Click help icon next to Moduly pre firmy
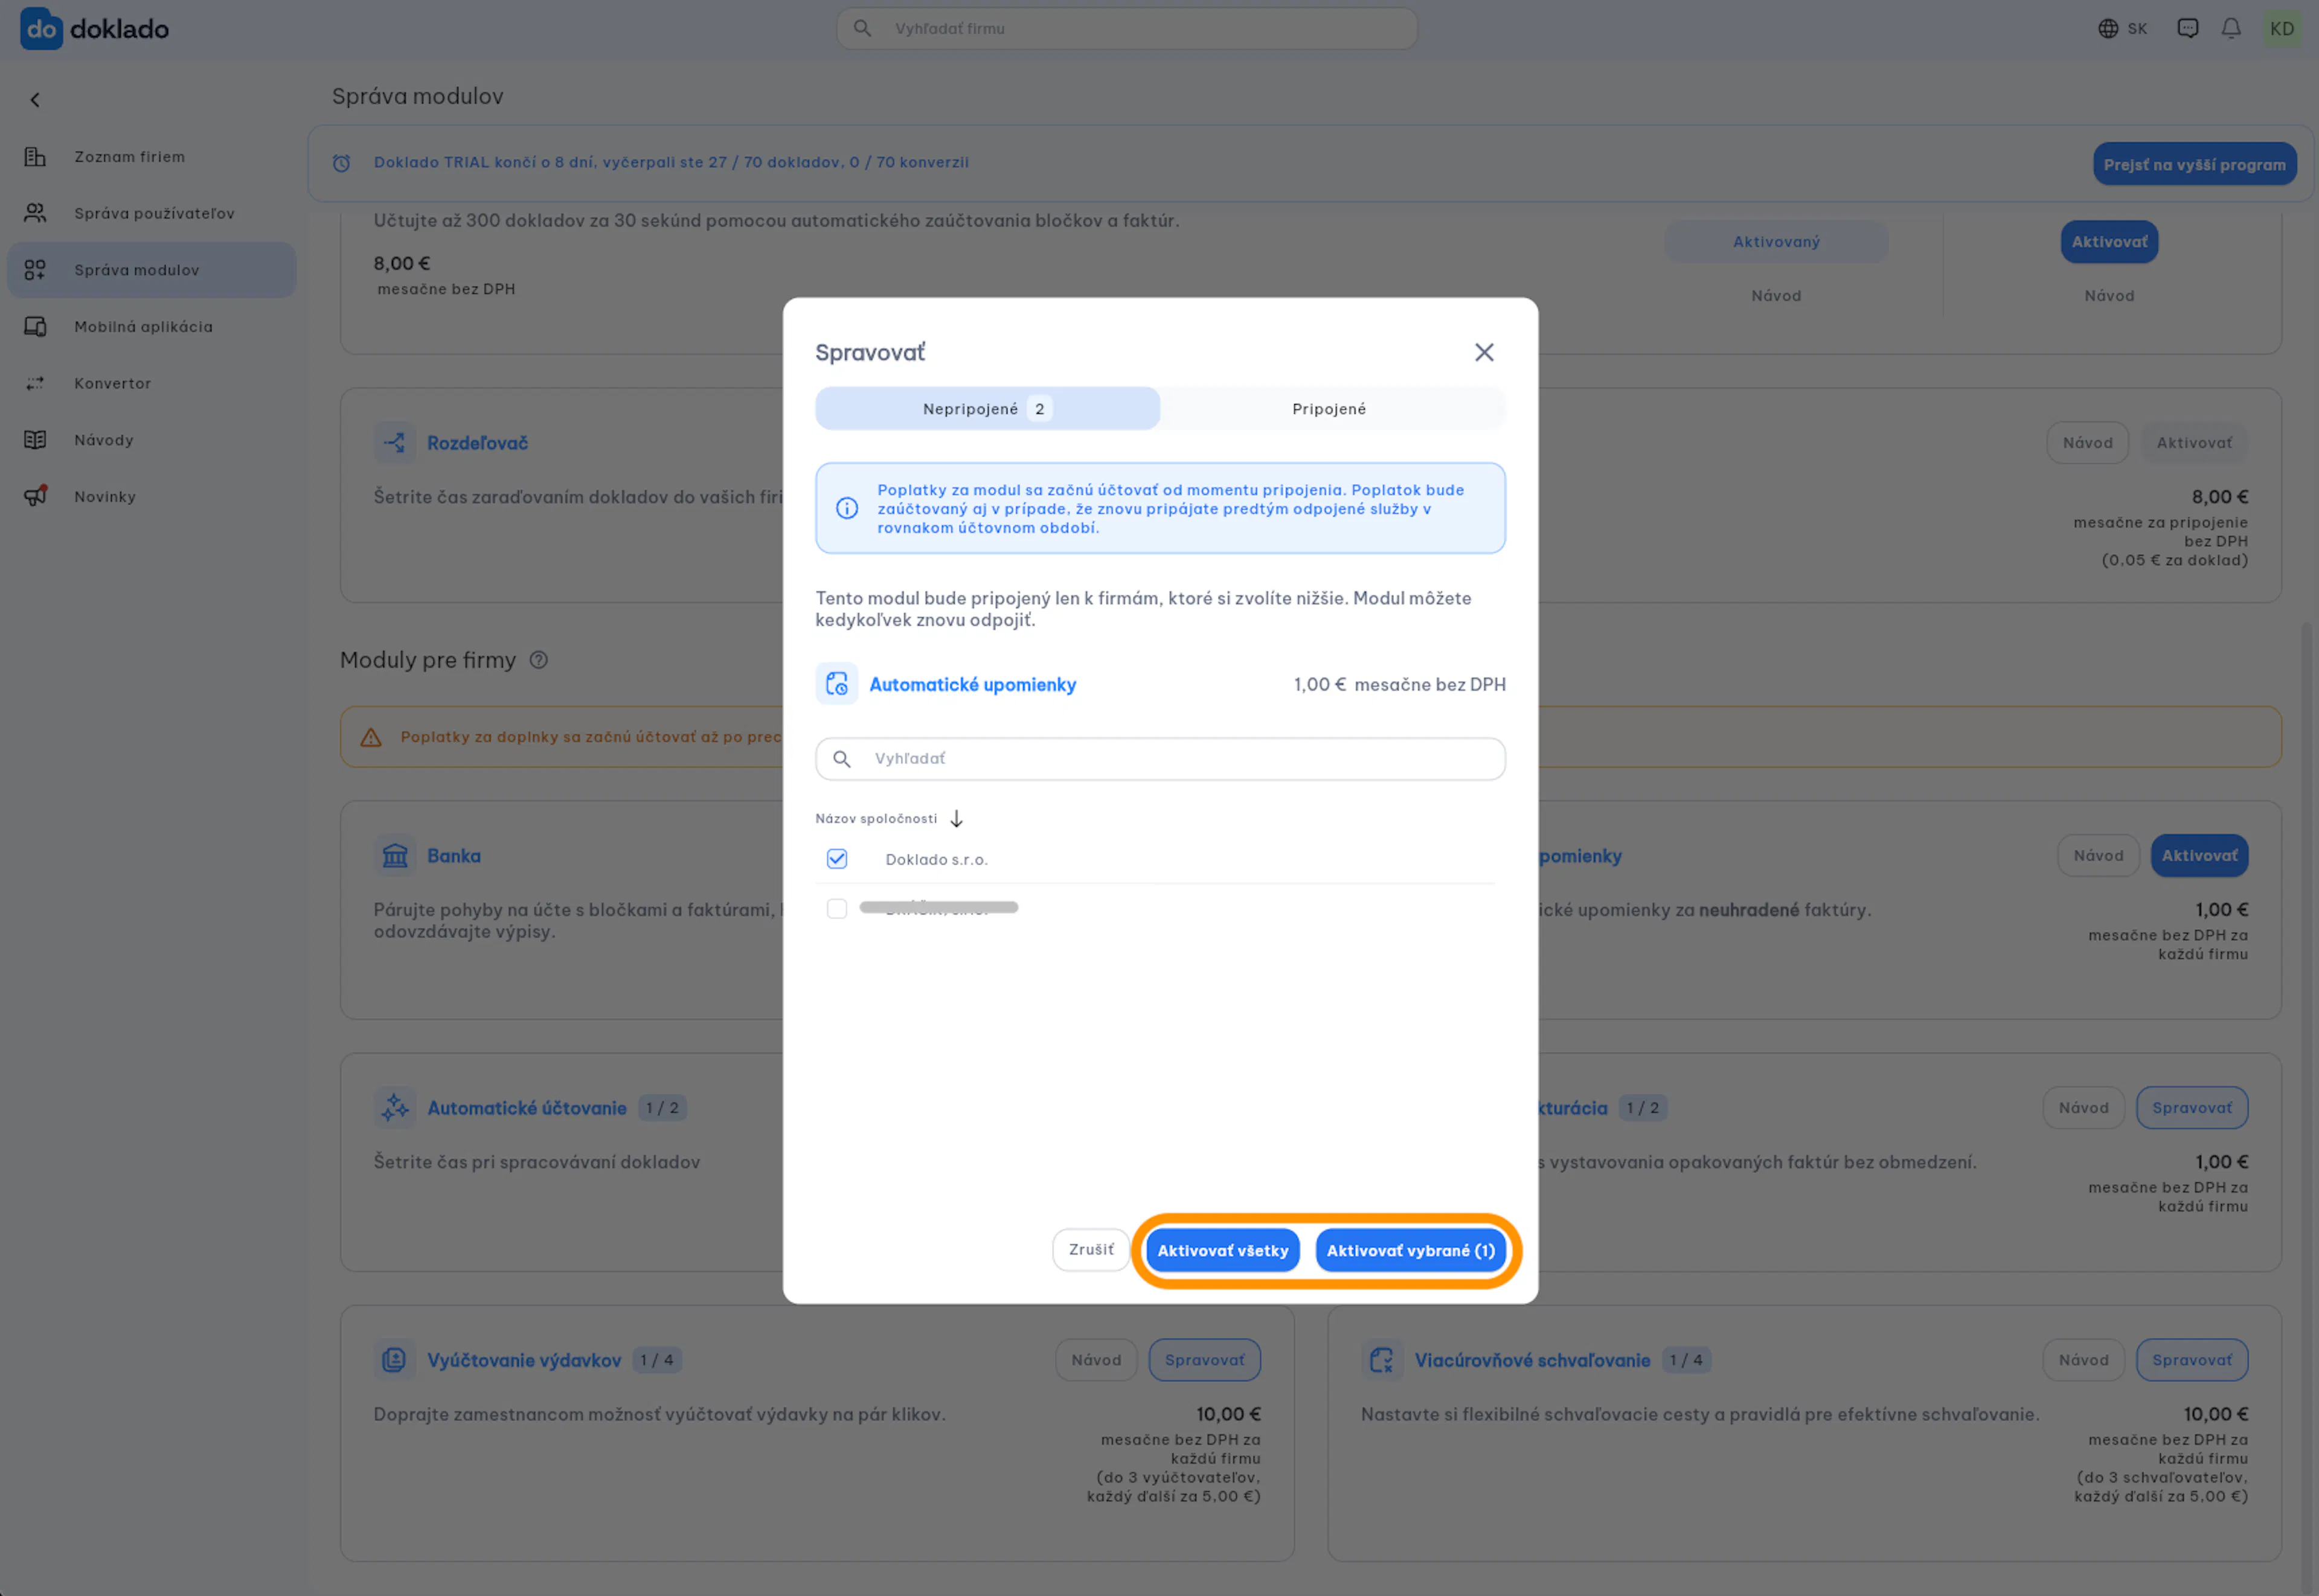2319x1596 pixels. click(x=538, y=660)
